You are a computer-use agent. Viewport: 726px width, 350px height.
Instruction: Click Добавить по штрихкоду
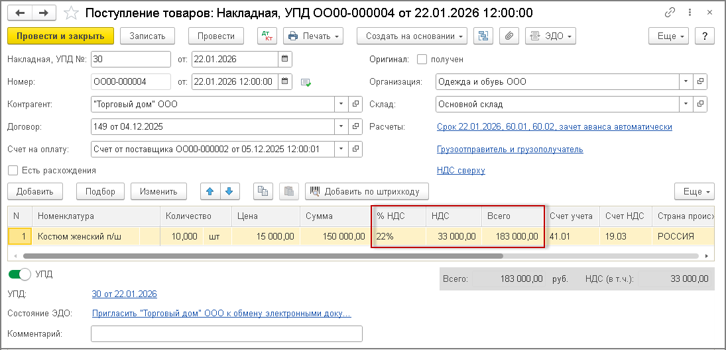pyautogui.click(x=367, y=191)
